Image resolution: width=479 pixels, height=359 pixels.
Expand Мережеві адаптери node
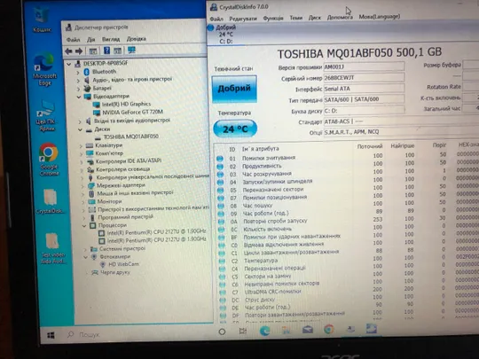point(82,186)
